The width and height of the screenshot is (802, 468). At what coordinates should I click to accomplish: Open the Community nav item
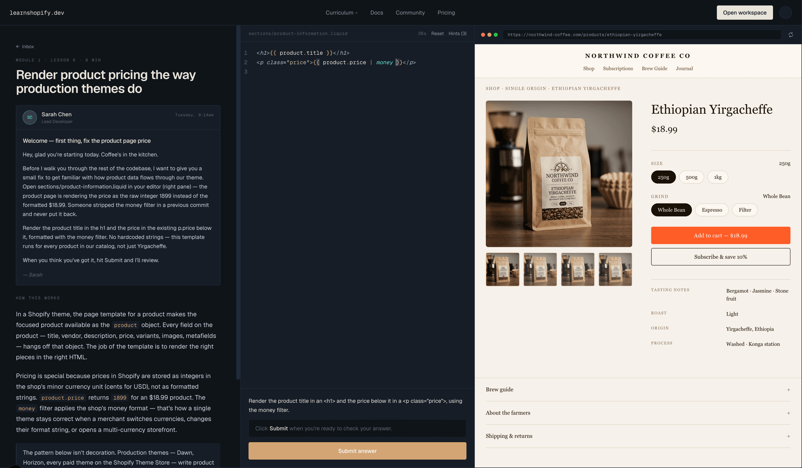point(410,13)
